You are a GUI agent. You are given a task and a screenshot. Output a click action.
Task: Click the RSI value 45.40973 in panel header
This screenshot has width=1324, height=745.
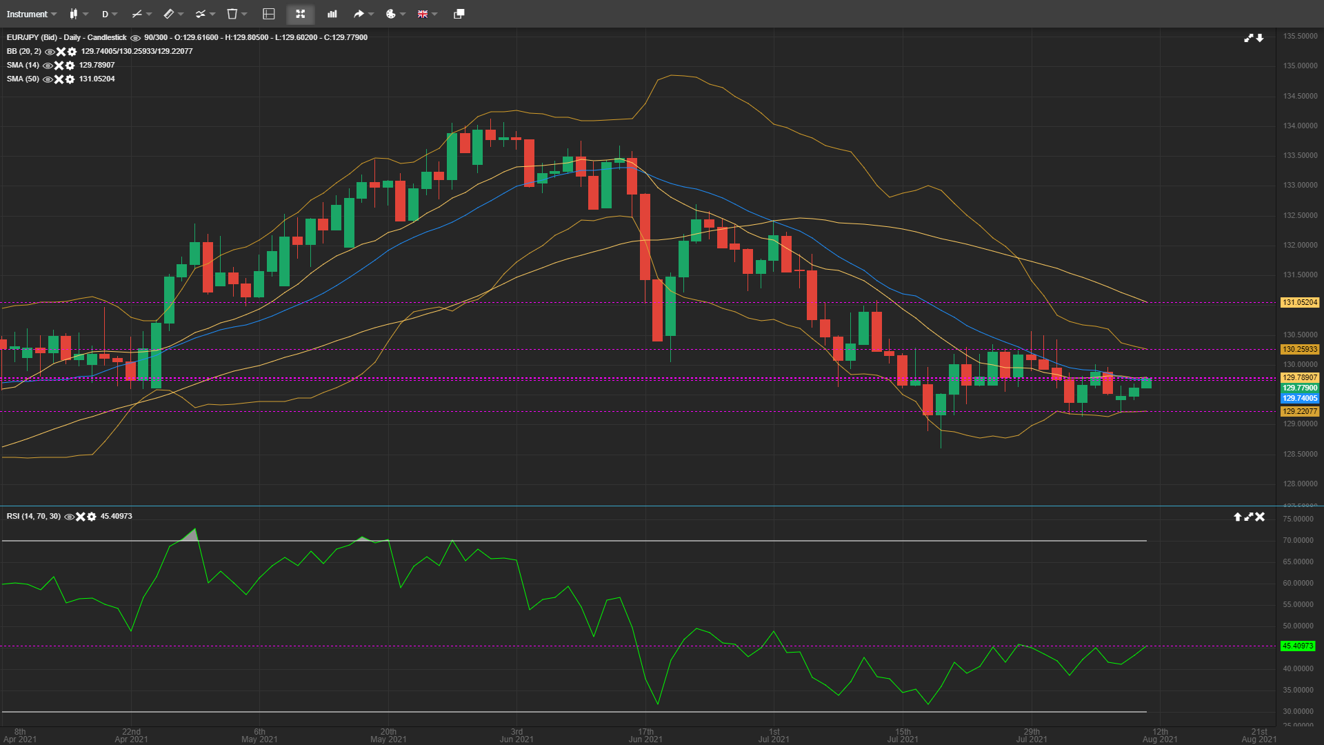tap(117, 516)
